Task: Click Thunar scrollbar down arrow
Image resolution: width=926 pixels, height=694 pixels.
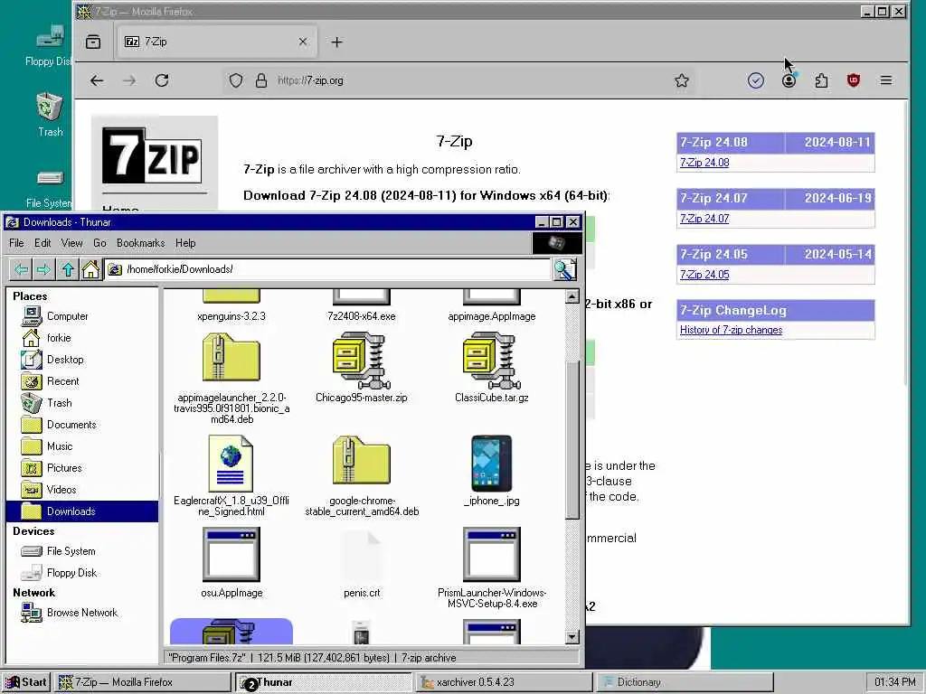Action: 572,637
